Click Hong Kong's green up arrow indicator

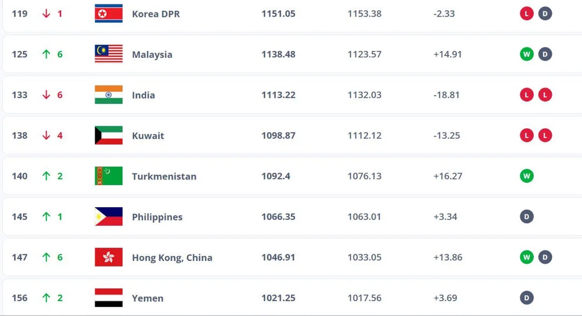46,257
